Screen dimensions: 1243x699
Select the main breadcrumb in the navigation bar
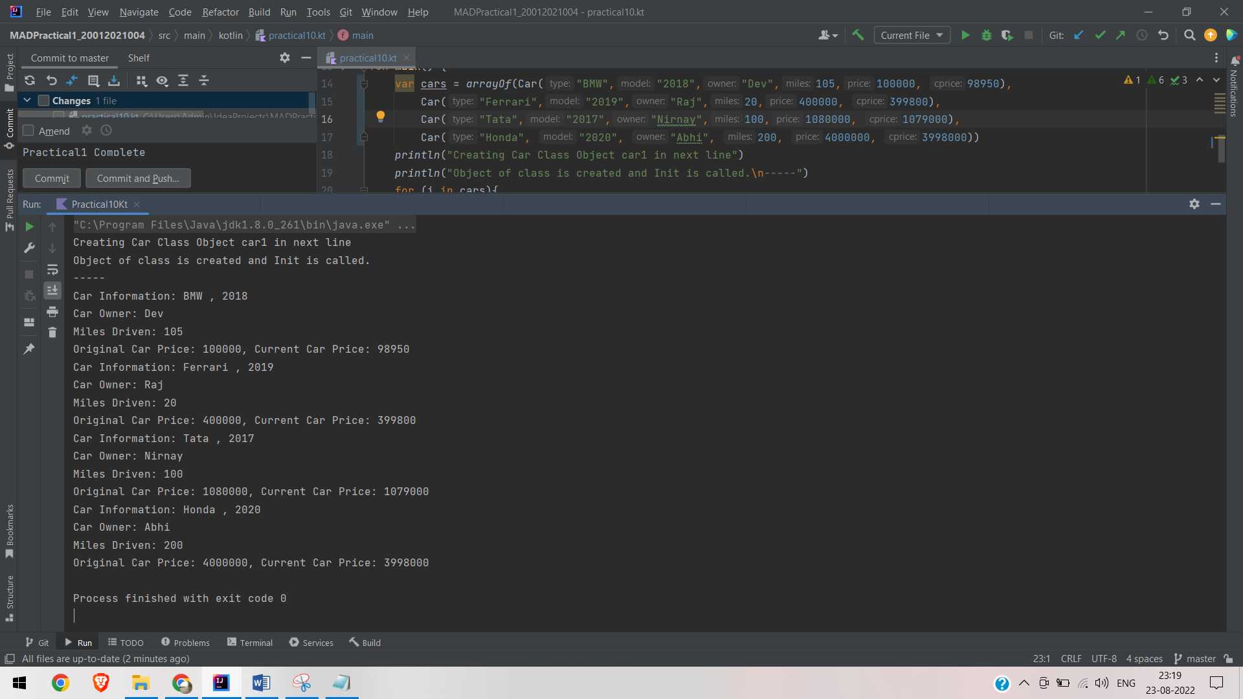361,35
